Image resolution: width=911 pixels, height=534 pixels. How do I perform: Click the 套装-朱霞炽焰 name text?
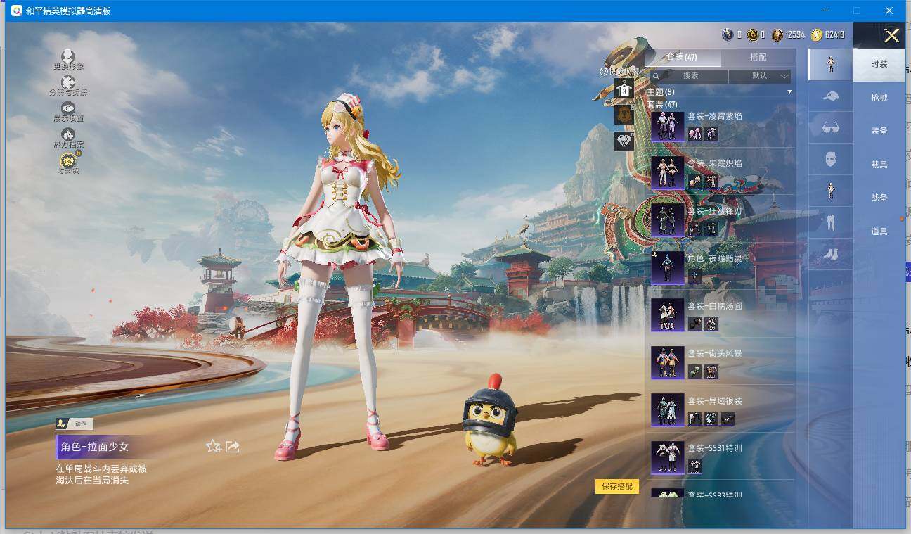pos(714,163)
